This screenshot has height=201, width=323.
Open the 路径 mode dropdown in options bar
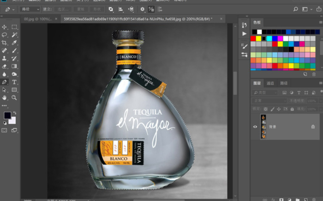tap(30, 9)
